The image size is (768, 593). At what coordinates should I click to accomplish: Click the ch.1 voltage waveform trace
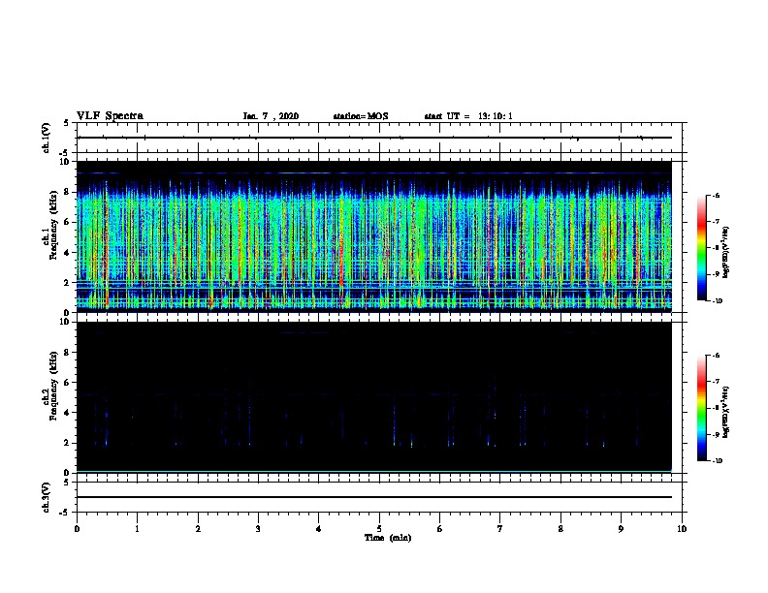[x=373, y=138]
